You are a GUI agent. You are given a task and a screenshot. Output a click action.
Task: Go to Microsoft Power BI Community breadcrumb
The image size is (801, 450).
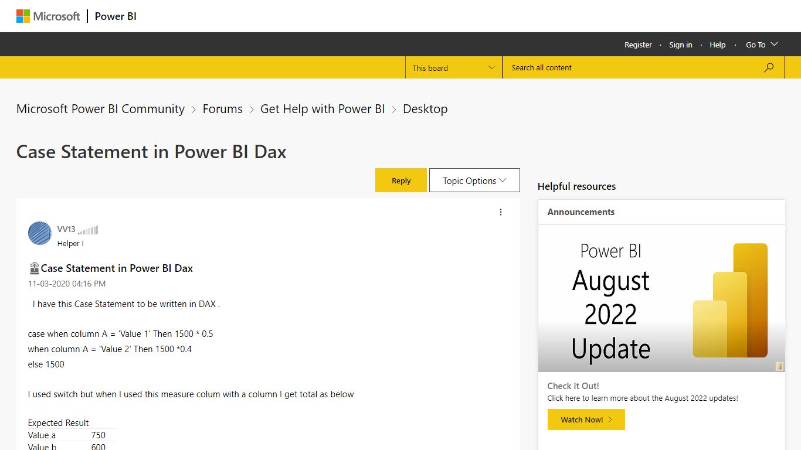pos(100,109)
